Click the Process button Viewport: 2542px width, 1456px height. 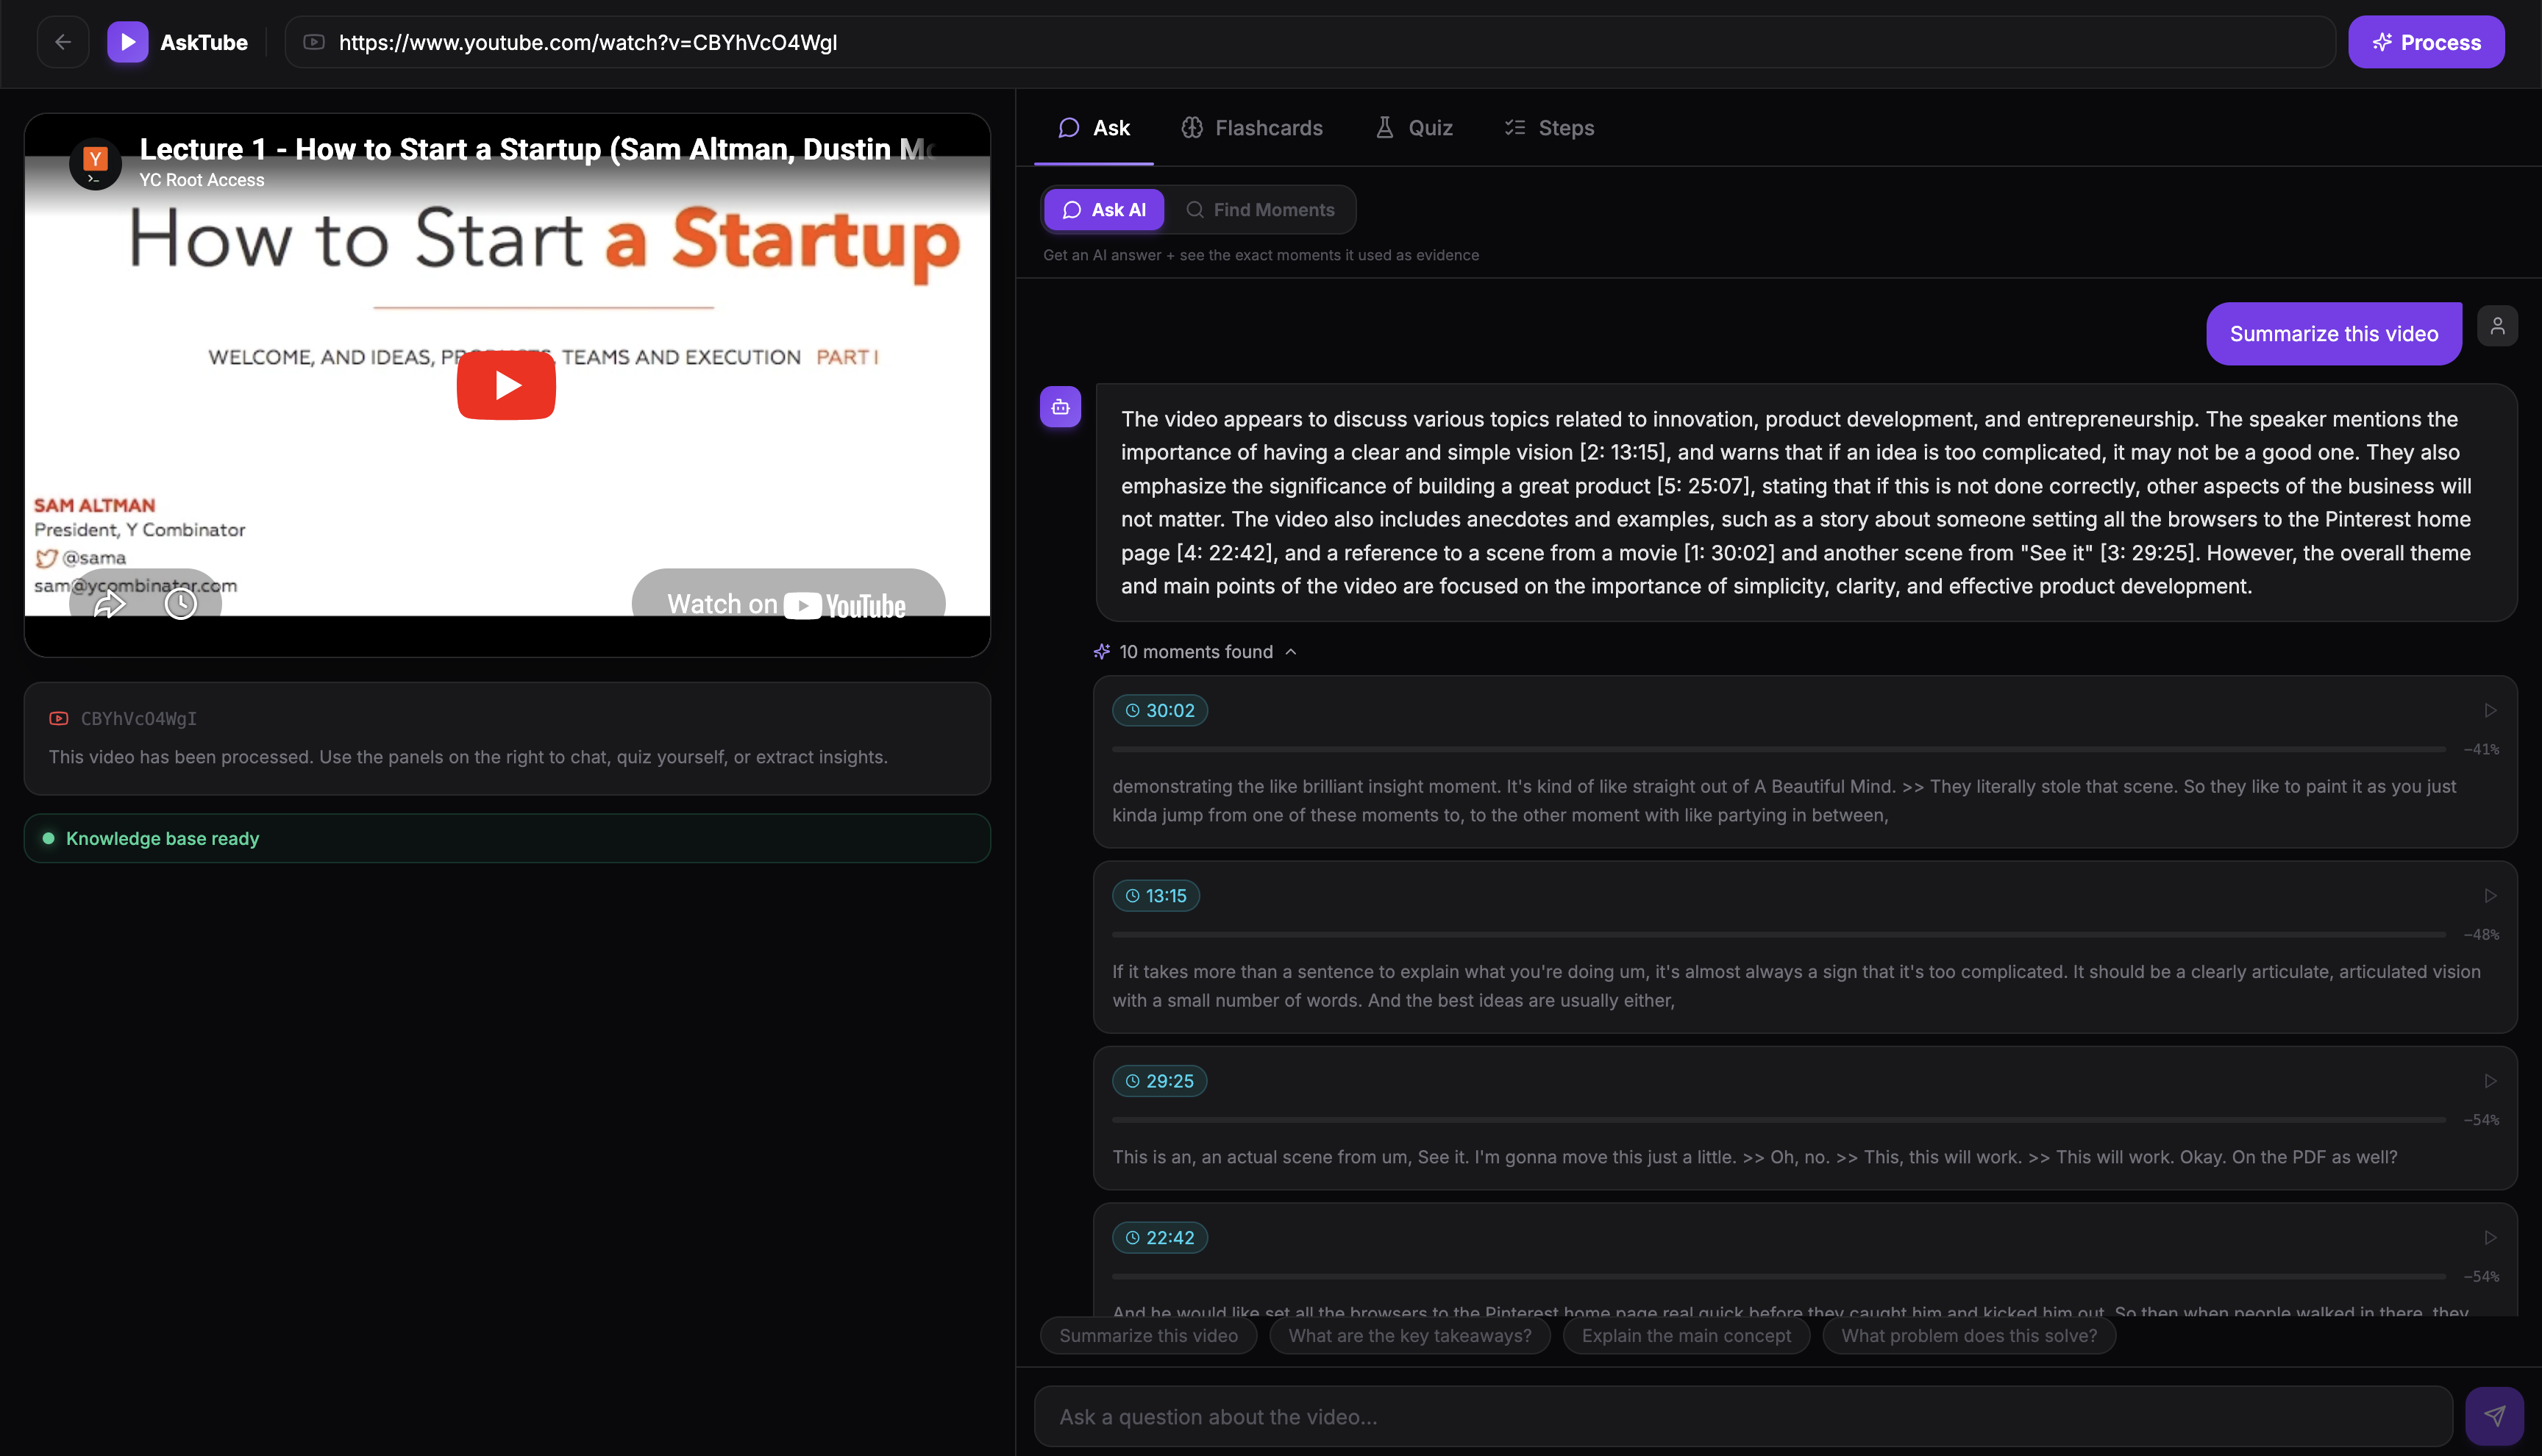point(2426,42)
